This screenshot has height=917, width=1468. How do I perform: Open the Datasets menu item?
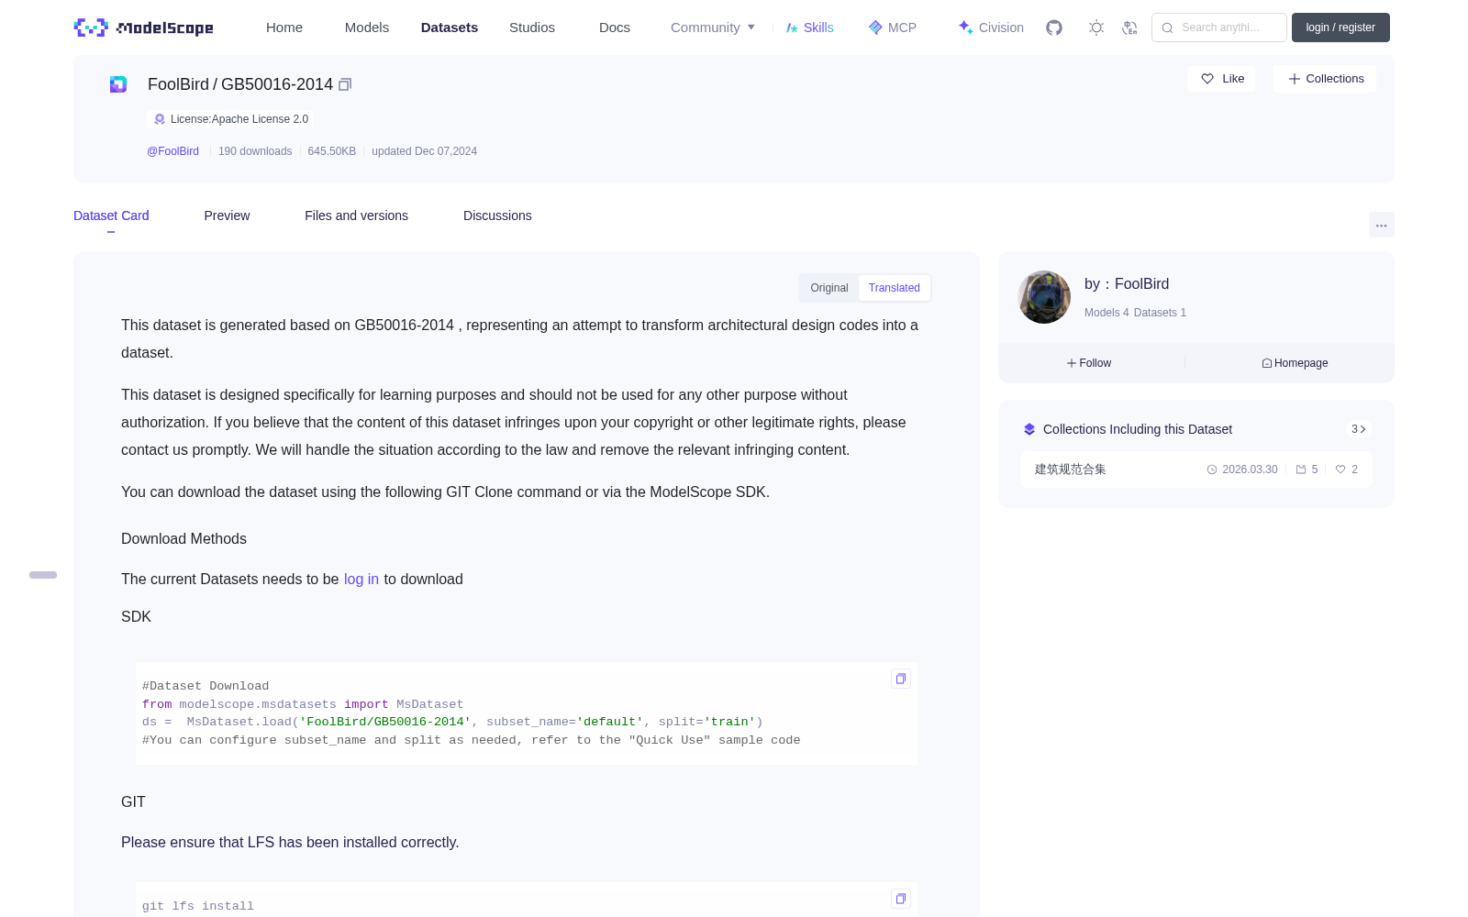(x=450, y=28)
